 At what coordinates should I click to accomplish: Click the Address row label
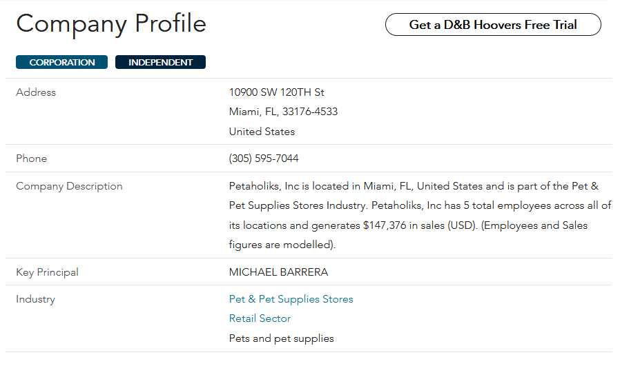[x=36, y=92]
